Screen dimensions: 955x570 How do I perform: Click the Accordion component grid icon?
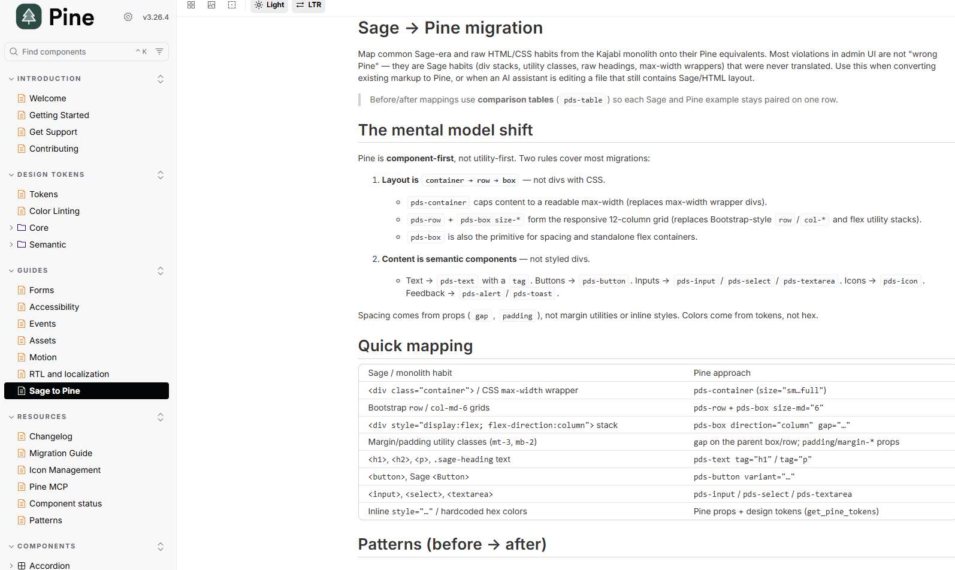click(x=22, y=565)
